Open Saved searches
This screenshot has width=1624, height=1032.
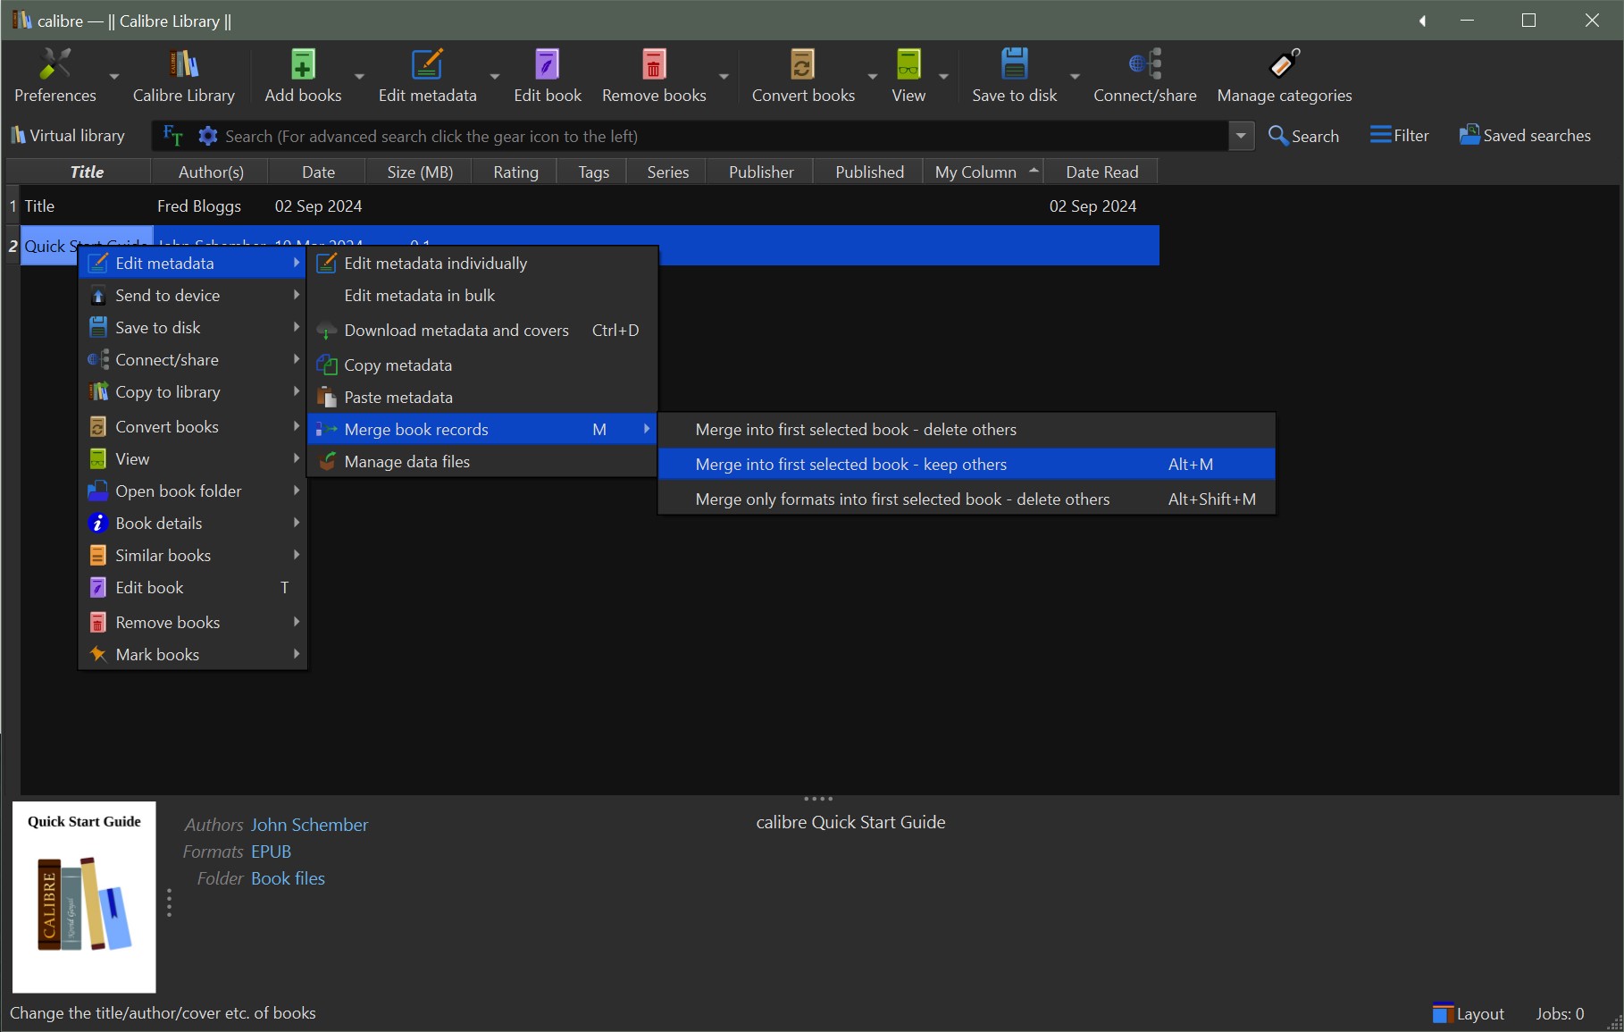1525,136
